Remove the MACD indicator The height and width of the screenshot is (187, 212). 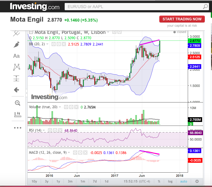[x=85, y=153]
